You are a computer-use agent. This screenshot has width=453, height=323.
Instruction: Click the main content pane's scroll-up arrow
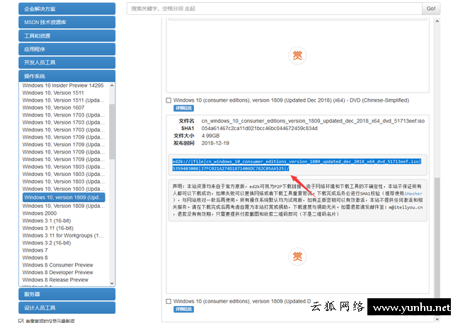click(x=437, y=21)
